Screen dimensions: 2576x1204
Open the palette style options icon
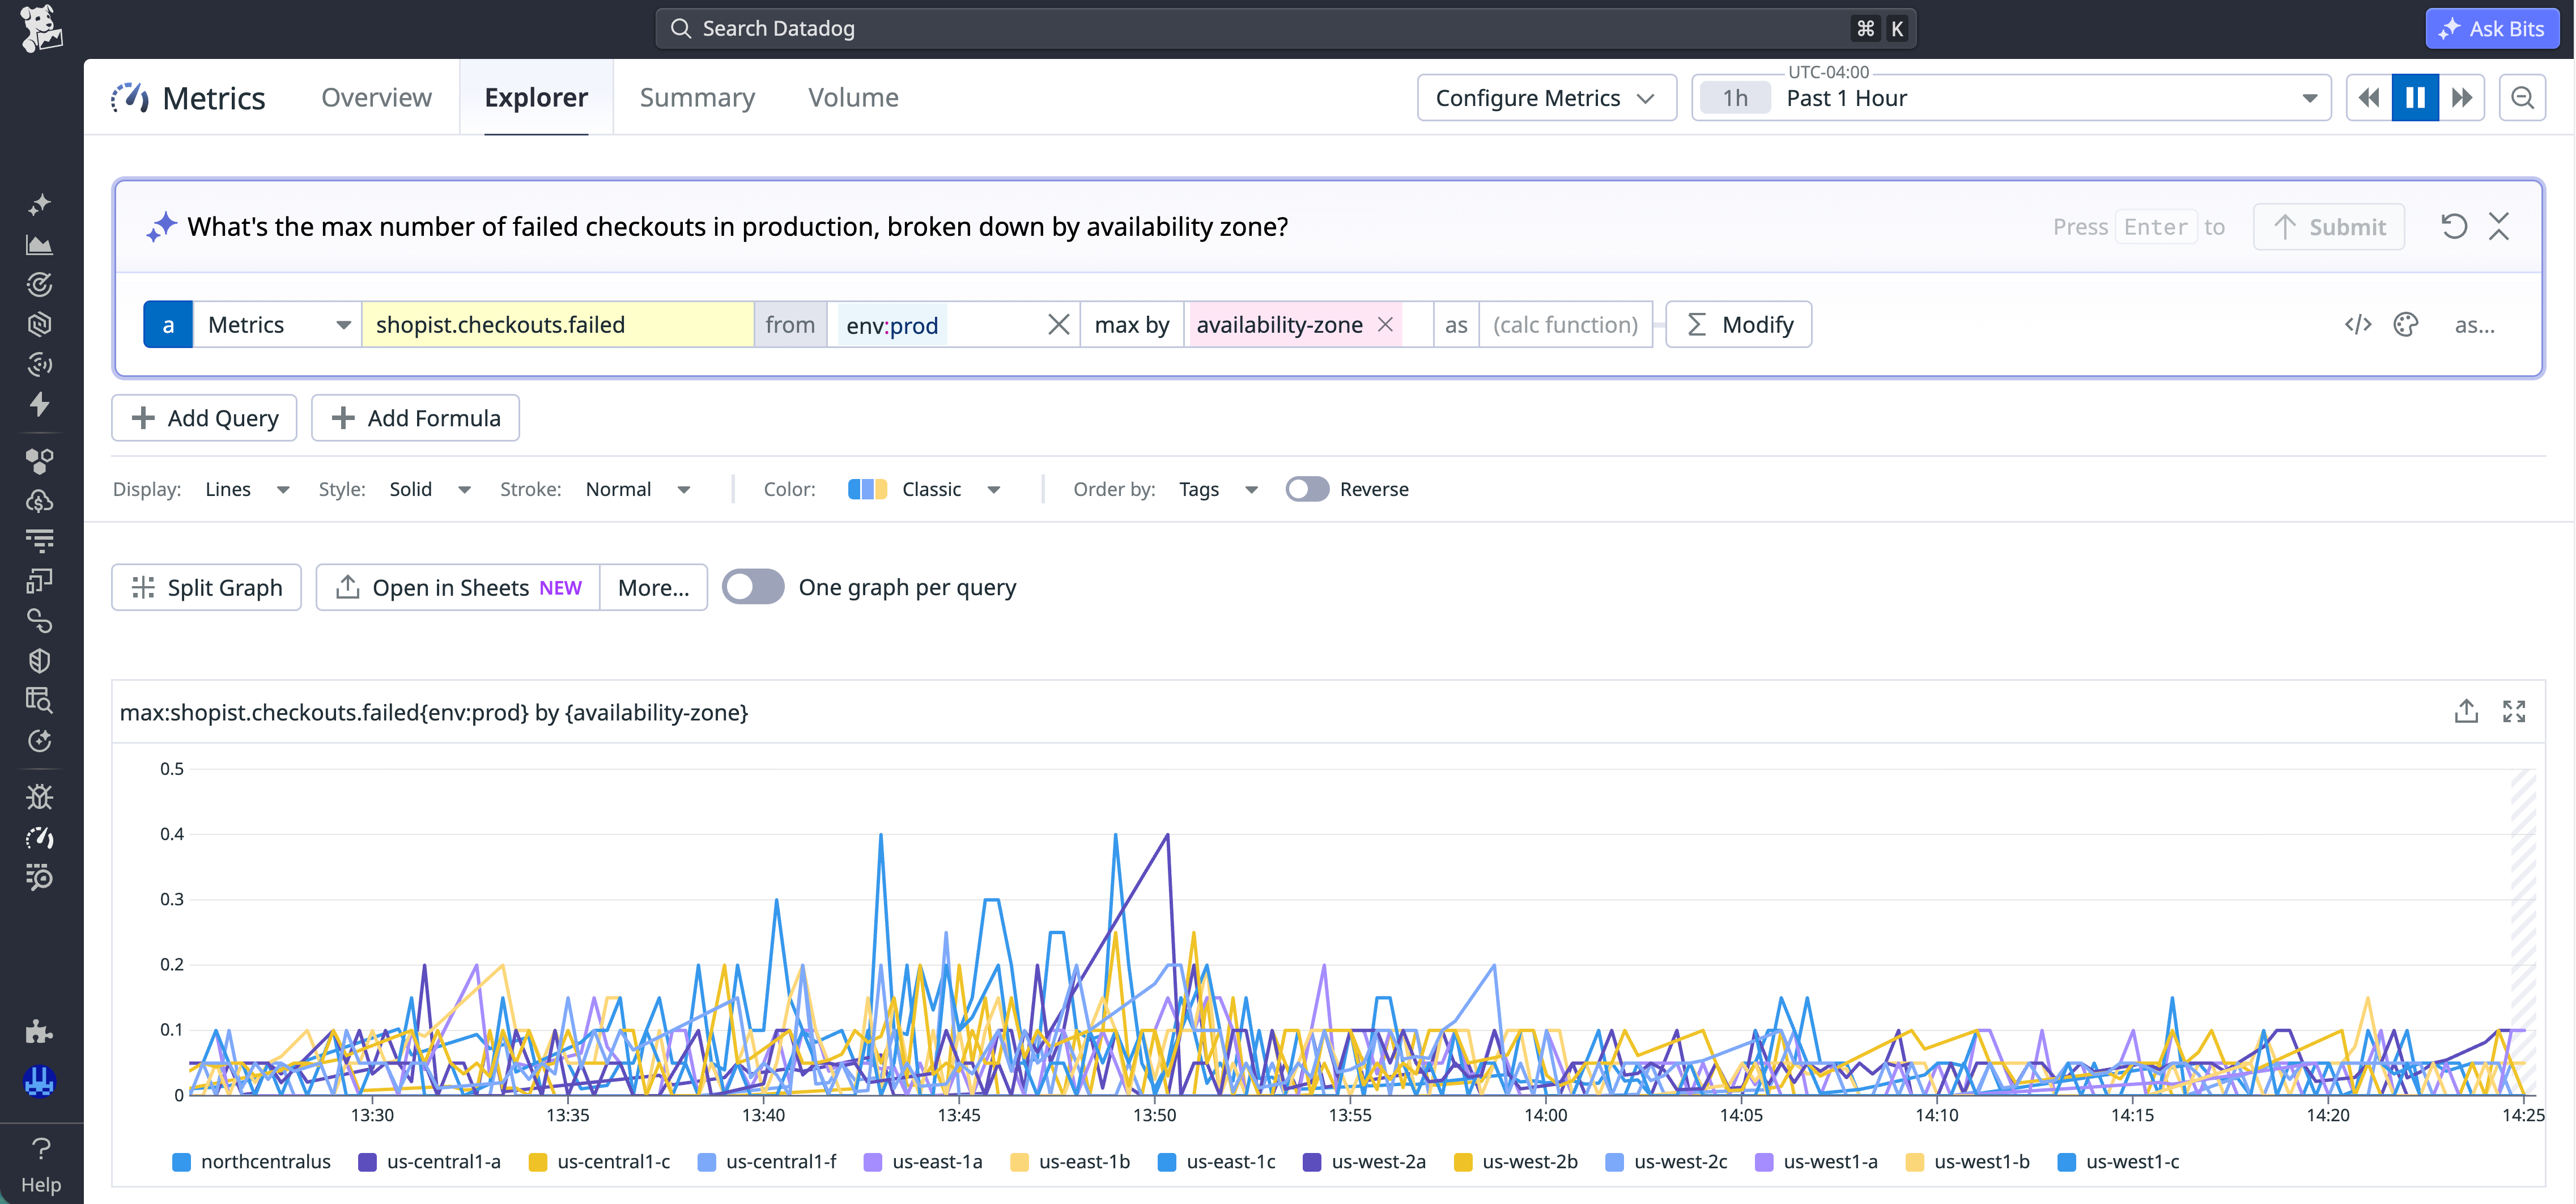pos(2406,324)
